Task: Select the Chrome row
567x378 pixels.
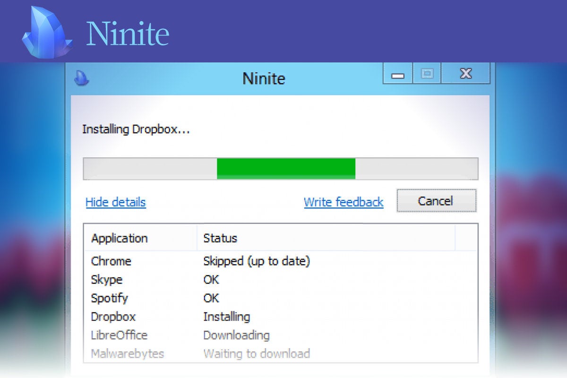Action: point(281,261)
